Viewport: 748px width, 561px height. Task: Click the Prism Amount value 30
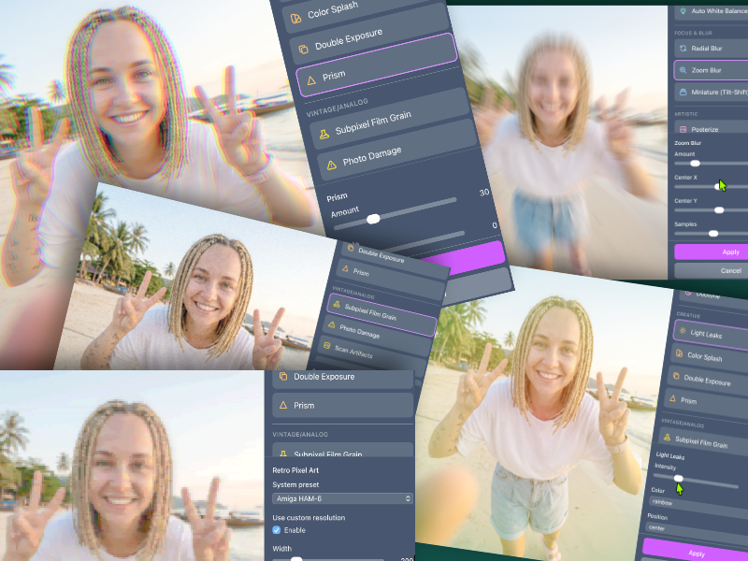coord(484,193)
